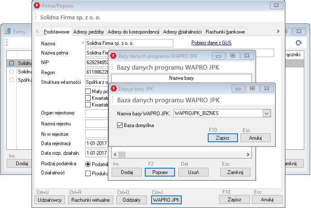Close the Bazy danych programu WAPRO JPK window
311x208 pixels.
247,56
